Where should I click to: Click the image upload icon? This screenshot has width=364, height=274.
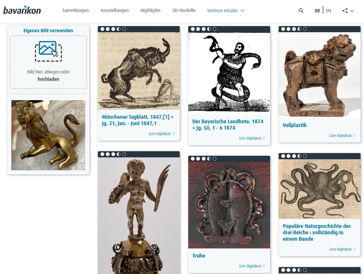(x=48, y=51)
